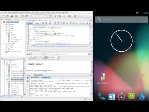Expand the Configuration Files node

coord(4,52)
